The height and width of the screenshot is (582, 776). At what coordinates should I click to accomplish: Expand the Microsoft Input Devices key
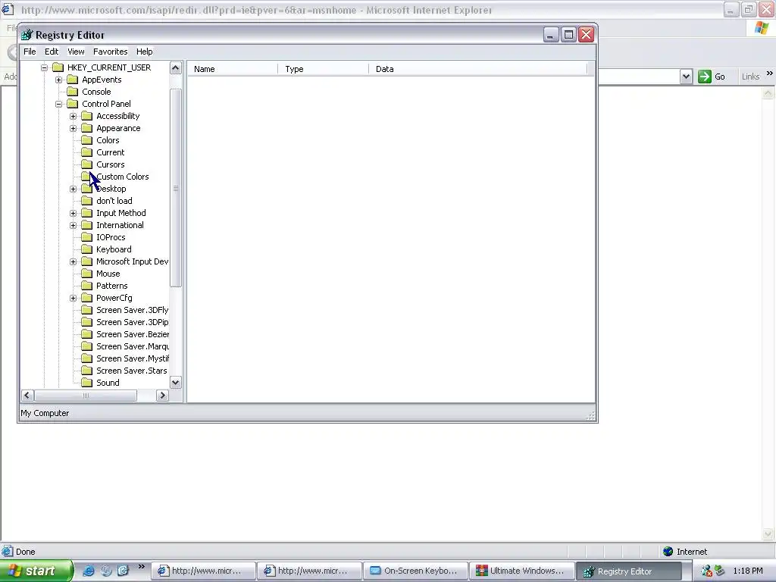(x=74, y=261)
